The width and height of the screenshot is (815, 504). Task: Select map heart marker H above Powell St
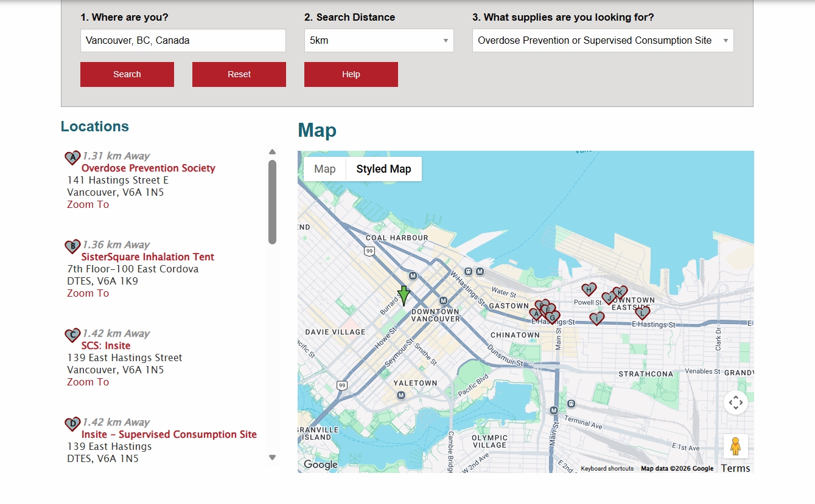[589, 290]
